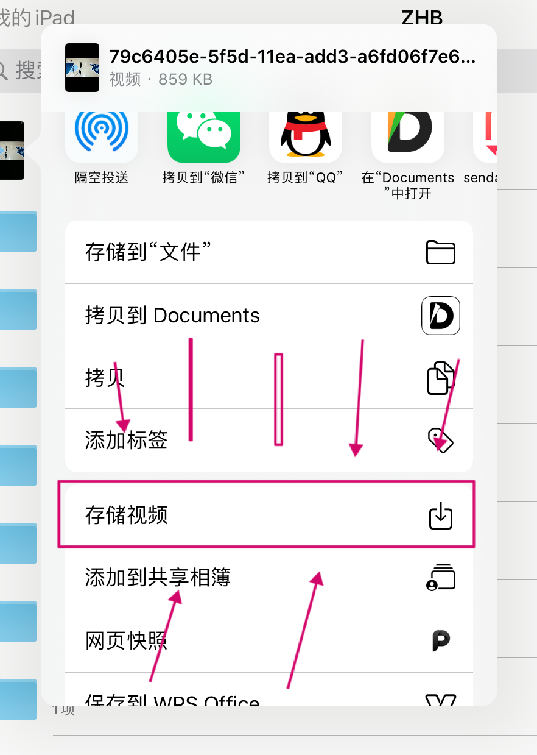The width and height of the screenshot is (537, 755).
Task: Tap the WPS Office icon
Action: coord(441,700)
